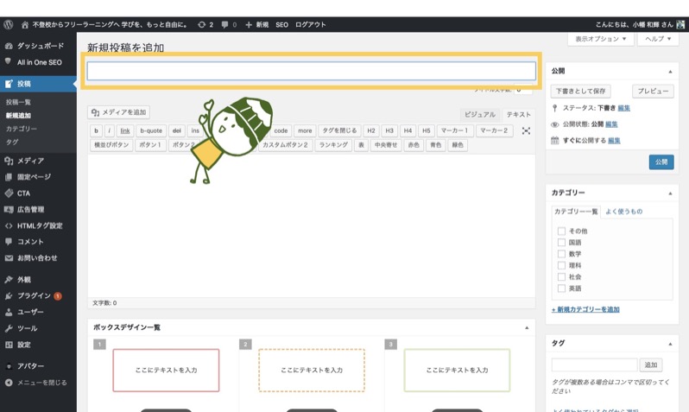Check the 英語 category
This screenshot has width=689, height=412.
(561, 288)
